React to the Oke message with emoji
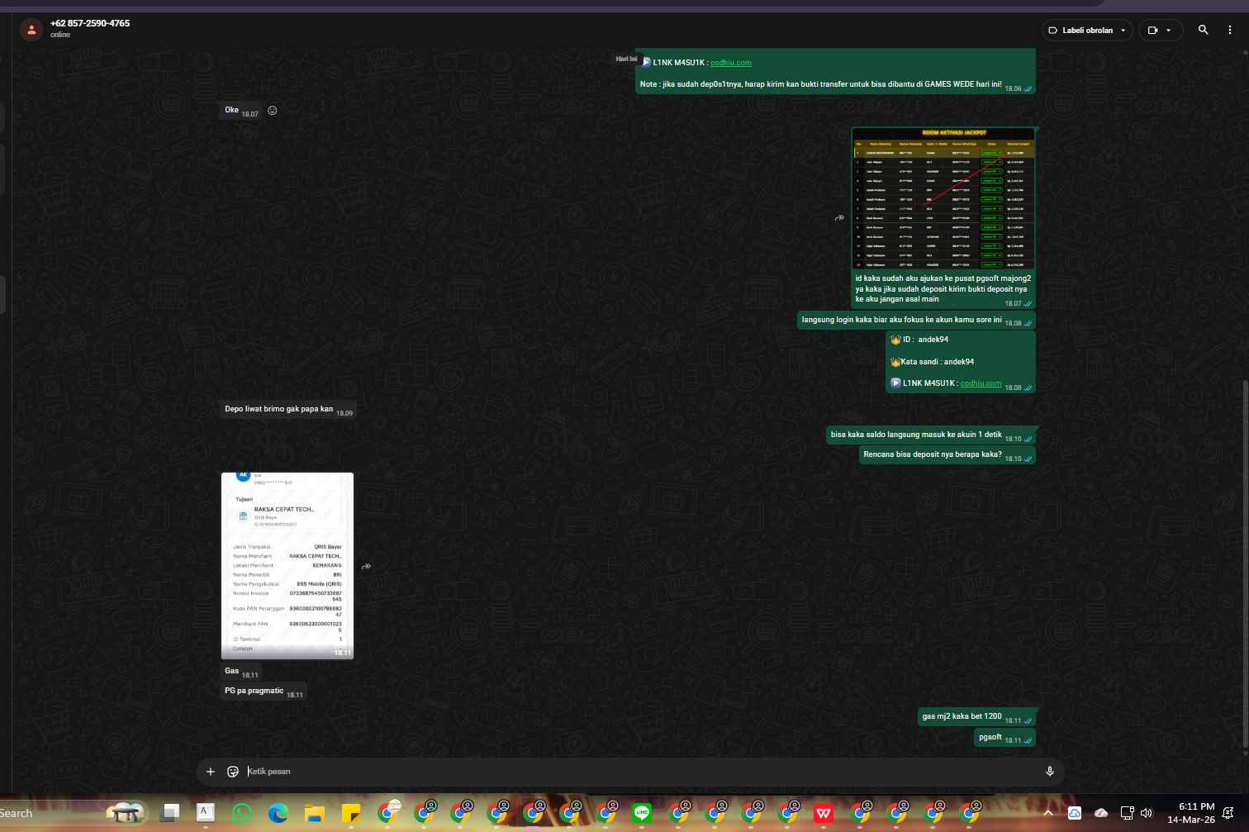This screenshot has height=832, width=1249. (x=273, y=111)
